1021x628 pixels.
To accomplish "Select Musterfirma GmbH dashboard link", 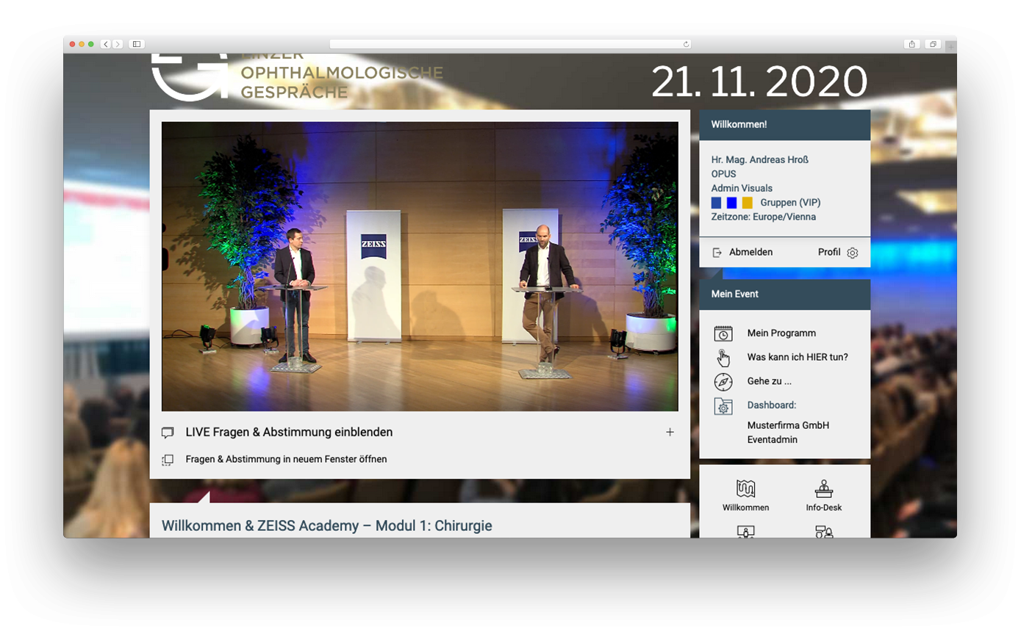I will click(788, 425).
